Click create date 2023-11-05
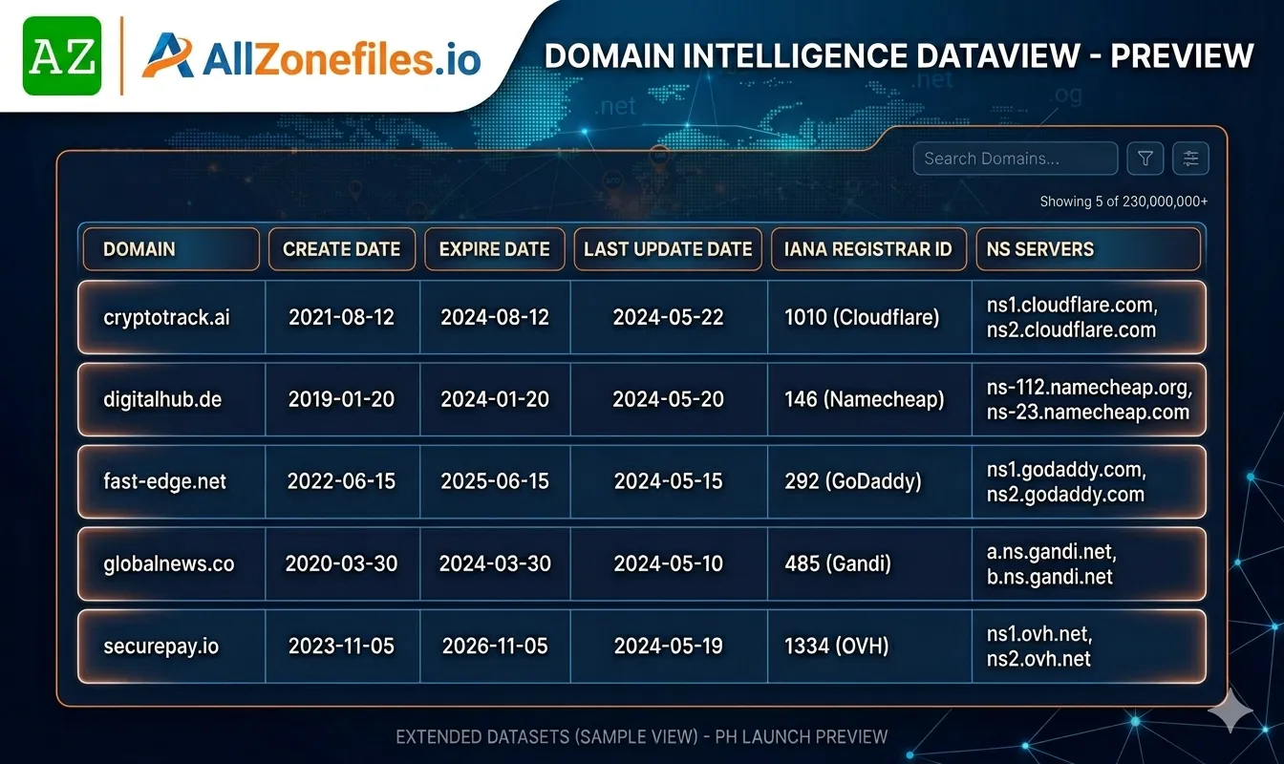 point(341,646)
